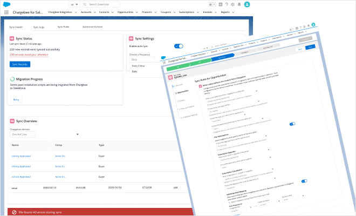Open the Chargebee domain dropdown arrow
This screenshot has width=356, height=216.
click(78, 134)
